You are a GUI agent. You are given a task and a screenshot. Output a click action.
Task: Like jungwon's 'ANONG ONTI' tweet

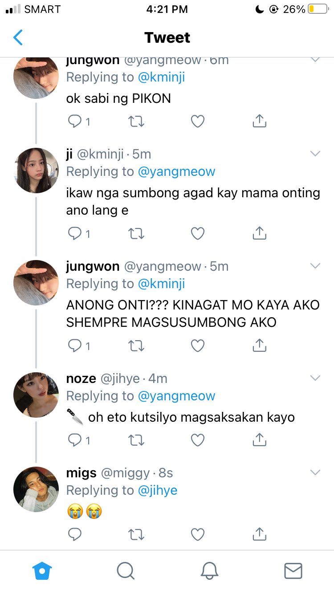pyautogui.click(x=197, y=346)
